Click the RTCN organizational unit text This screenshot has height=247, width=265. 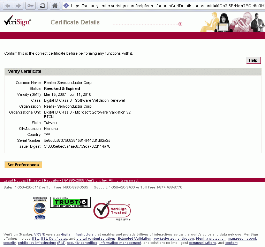point(49,117)
